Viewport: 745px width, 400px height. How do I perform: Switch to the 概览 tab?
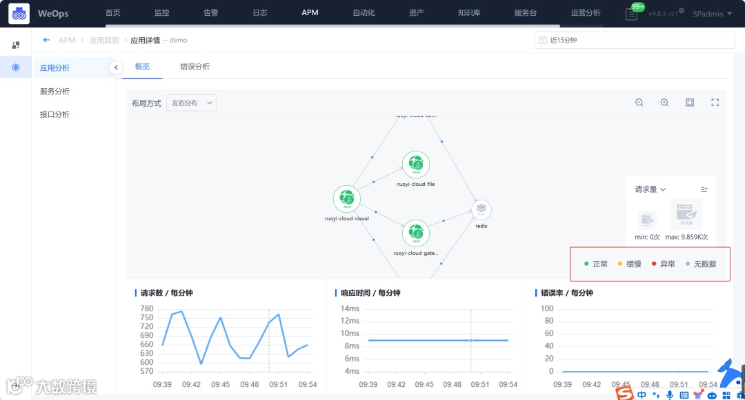click(142, 66)
